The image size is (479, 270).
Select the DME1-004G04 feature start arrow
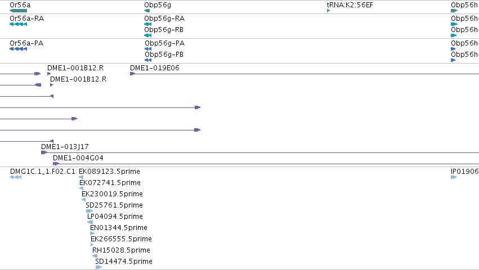[x=56, y=164]
